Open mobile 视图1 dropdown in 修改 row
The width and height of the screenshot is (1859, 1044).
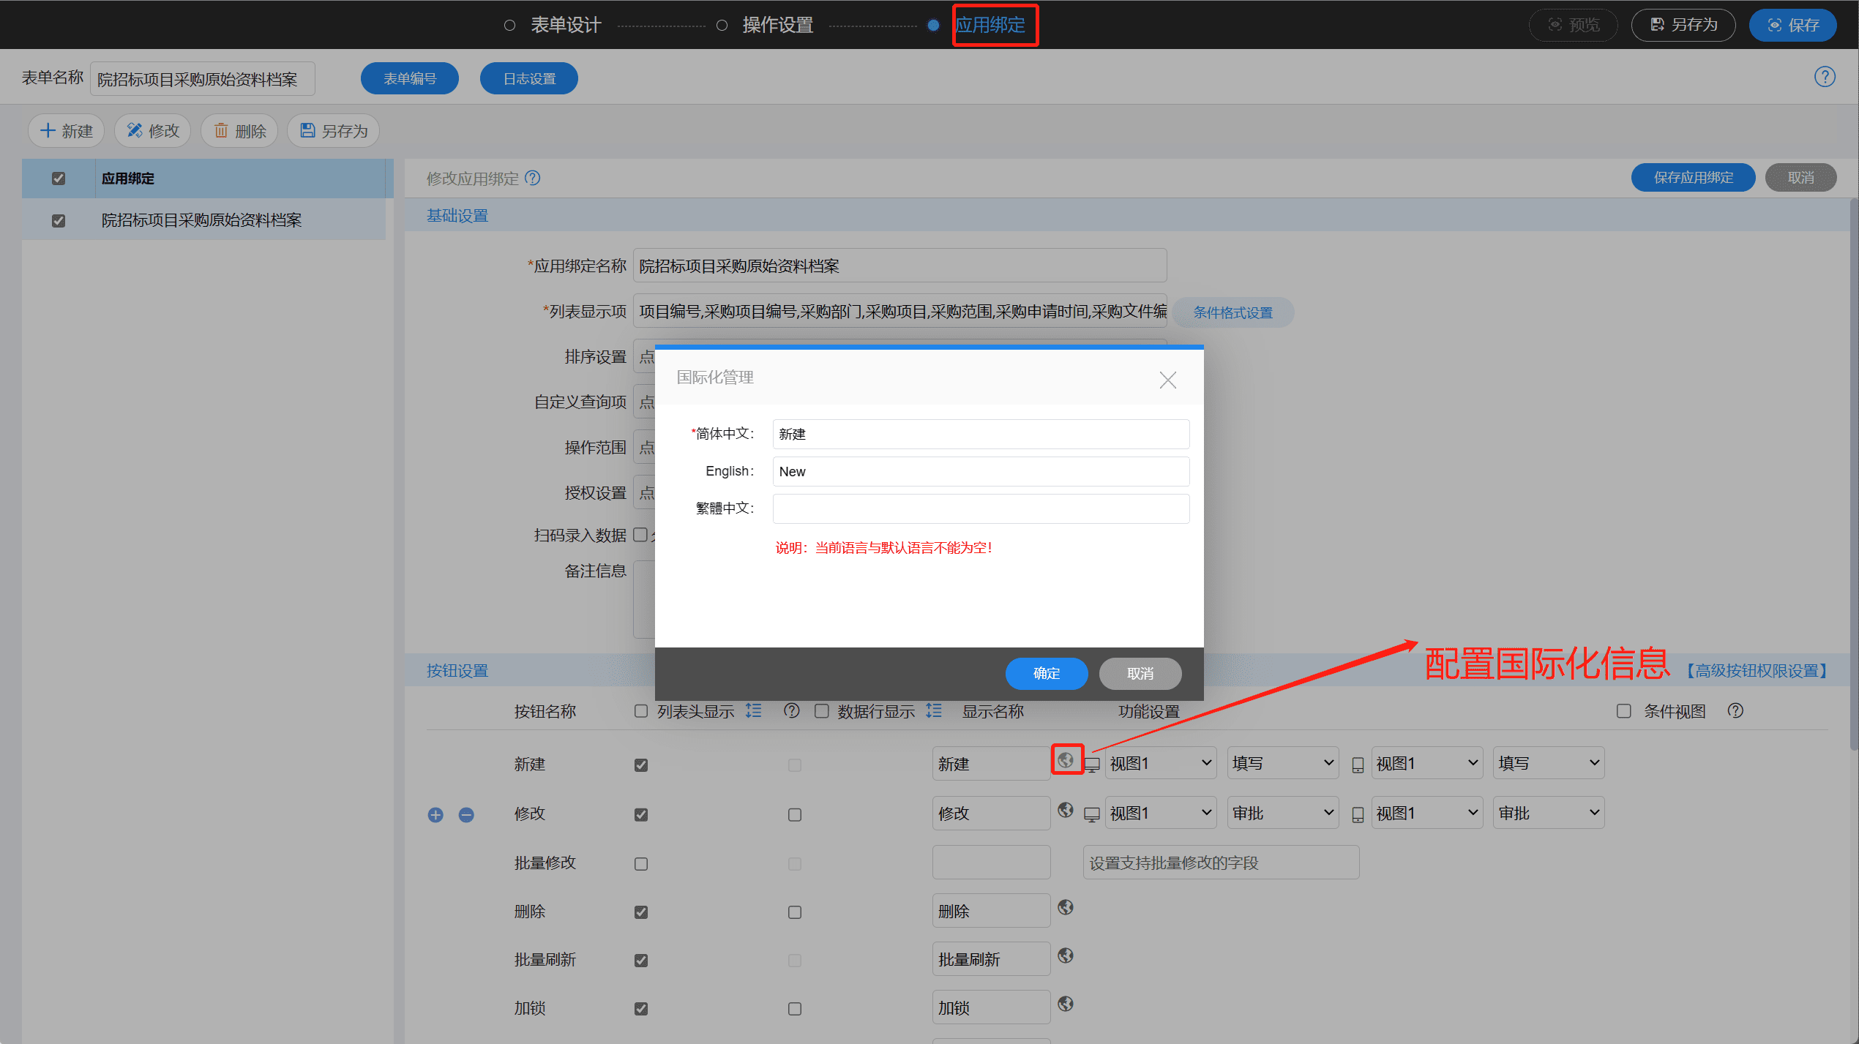pyautogui.click(x=1427, y=813)
